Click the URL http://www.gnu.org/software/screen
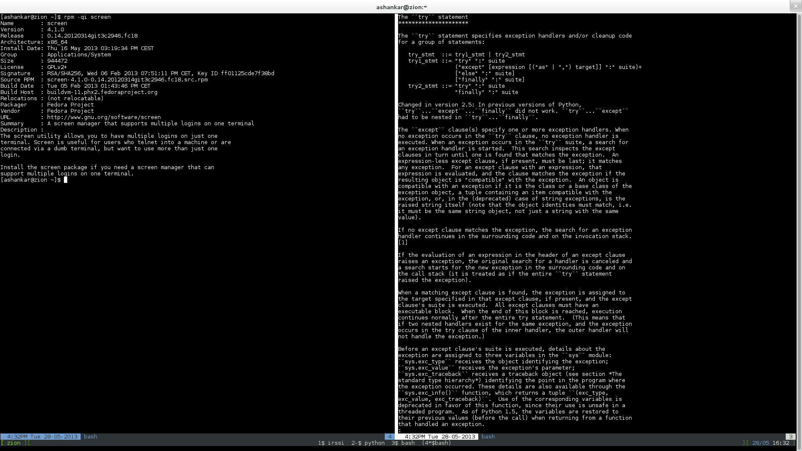 click(x=104, y=117)
